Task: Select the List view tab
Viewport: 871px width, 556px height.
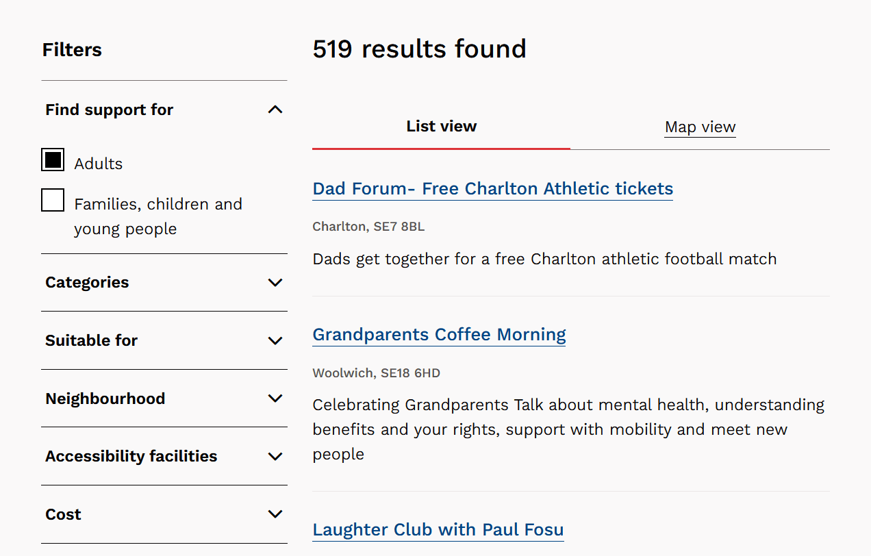Action: click(x=441, y=126)
